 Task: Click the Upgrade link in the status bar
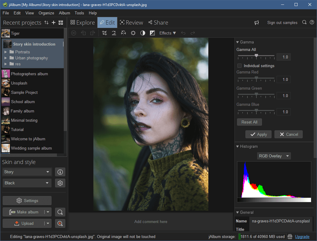pos(302,237)
